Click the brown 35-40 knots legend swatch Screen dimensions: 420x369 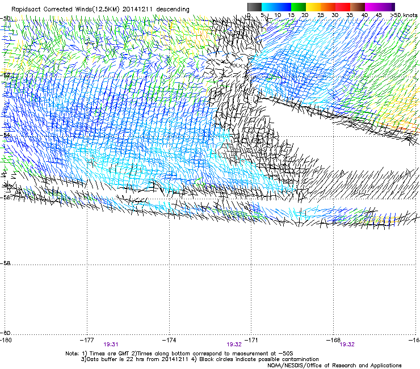(x=358, y=7)
